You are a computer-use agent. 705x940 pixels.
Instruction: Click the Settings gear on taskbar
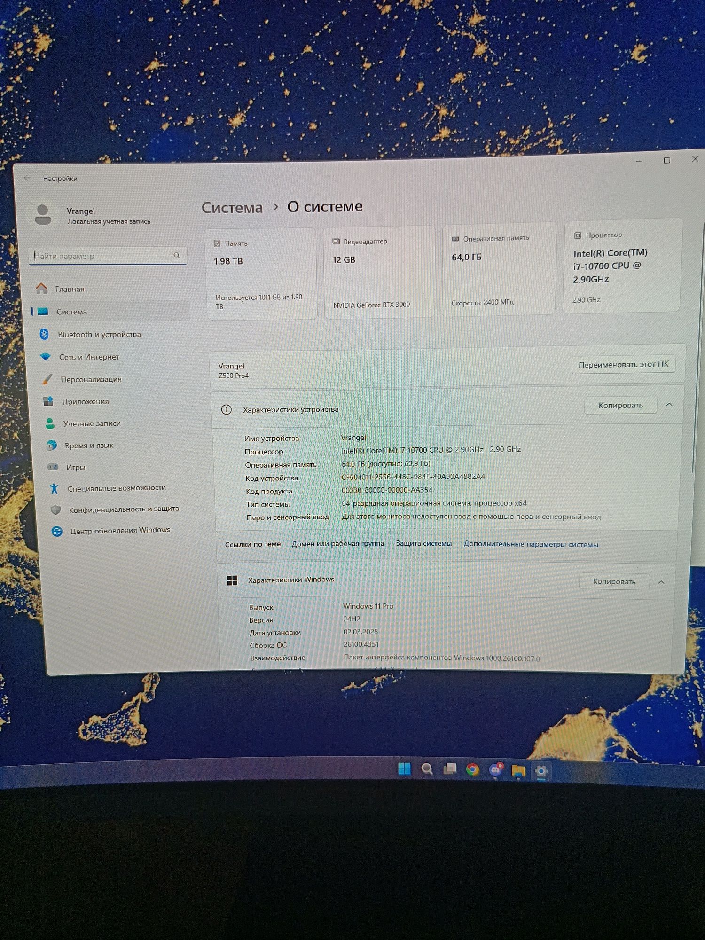pos(541,771)
